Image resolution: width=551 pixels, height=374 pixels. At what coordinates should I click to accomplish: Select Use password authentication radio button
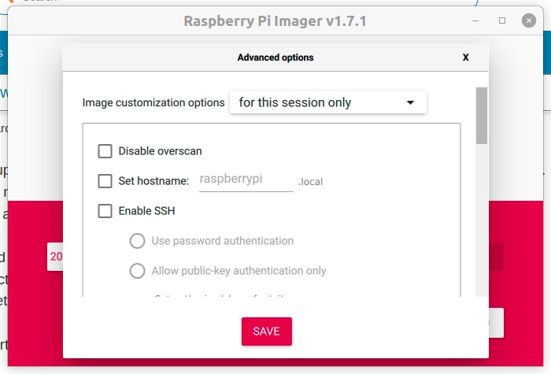137,241
